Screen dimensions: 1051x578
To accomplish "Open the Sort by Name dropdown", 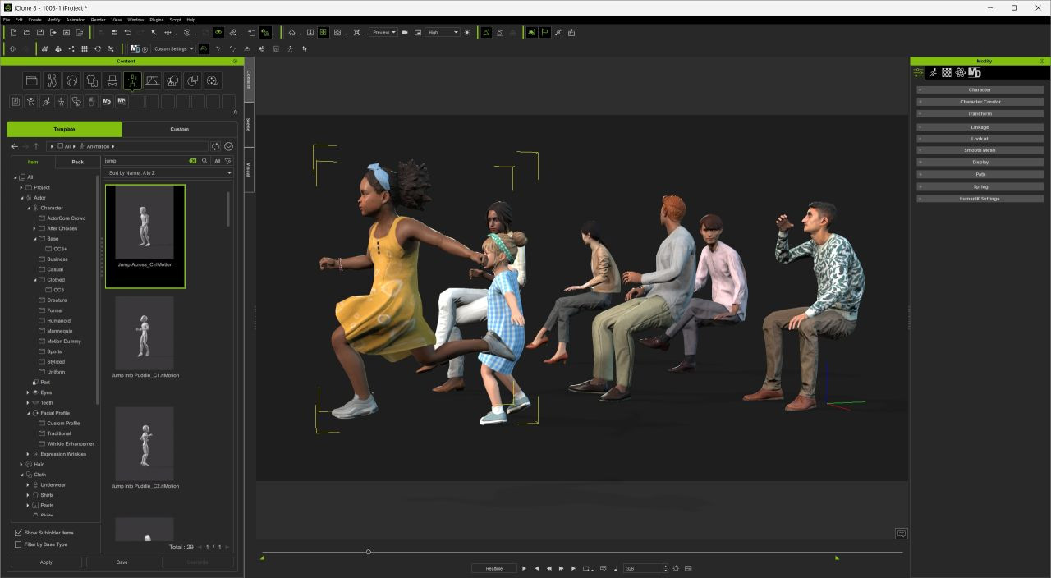I will click(169, 173).
